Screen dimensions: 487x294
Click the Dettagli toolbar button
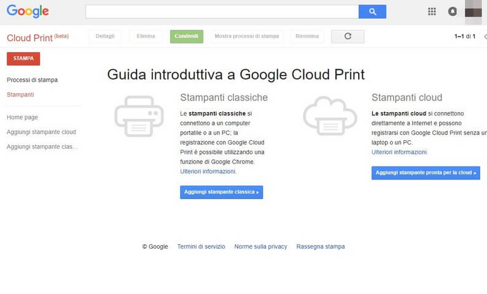click(x=105, y=36)
